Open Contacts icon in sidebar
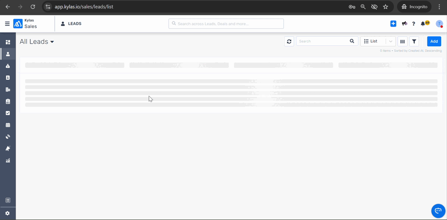 pyautogui.click(x=8, y=77)
